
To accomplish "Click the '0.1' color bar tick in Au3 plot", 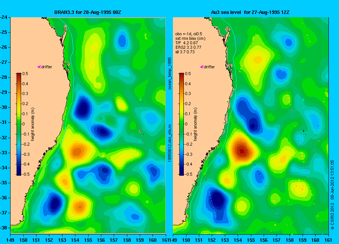I will (x=188, y=114).
